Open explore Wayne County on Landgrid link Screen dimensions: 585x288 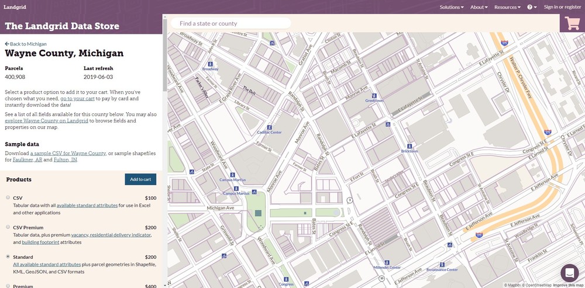[47, 121]
